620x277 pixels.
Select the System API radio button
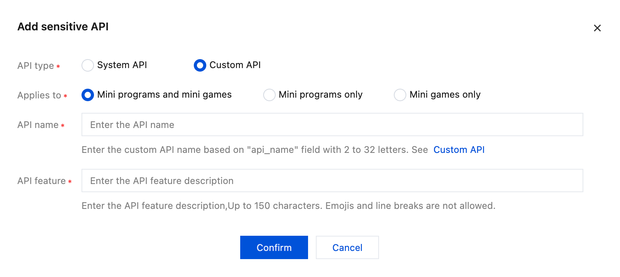(88, 65)
